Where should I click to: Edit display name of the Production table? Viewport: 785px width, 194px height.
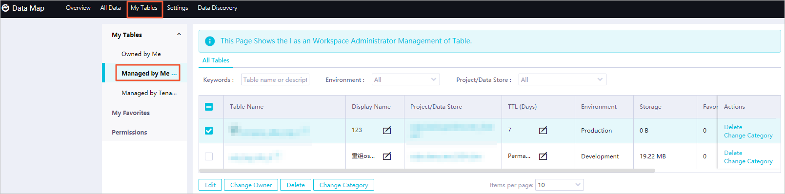click(387, 130)
